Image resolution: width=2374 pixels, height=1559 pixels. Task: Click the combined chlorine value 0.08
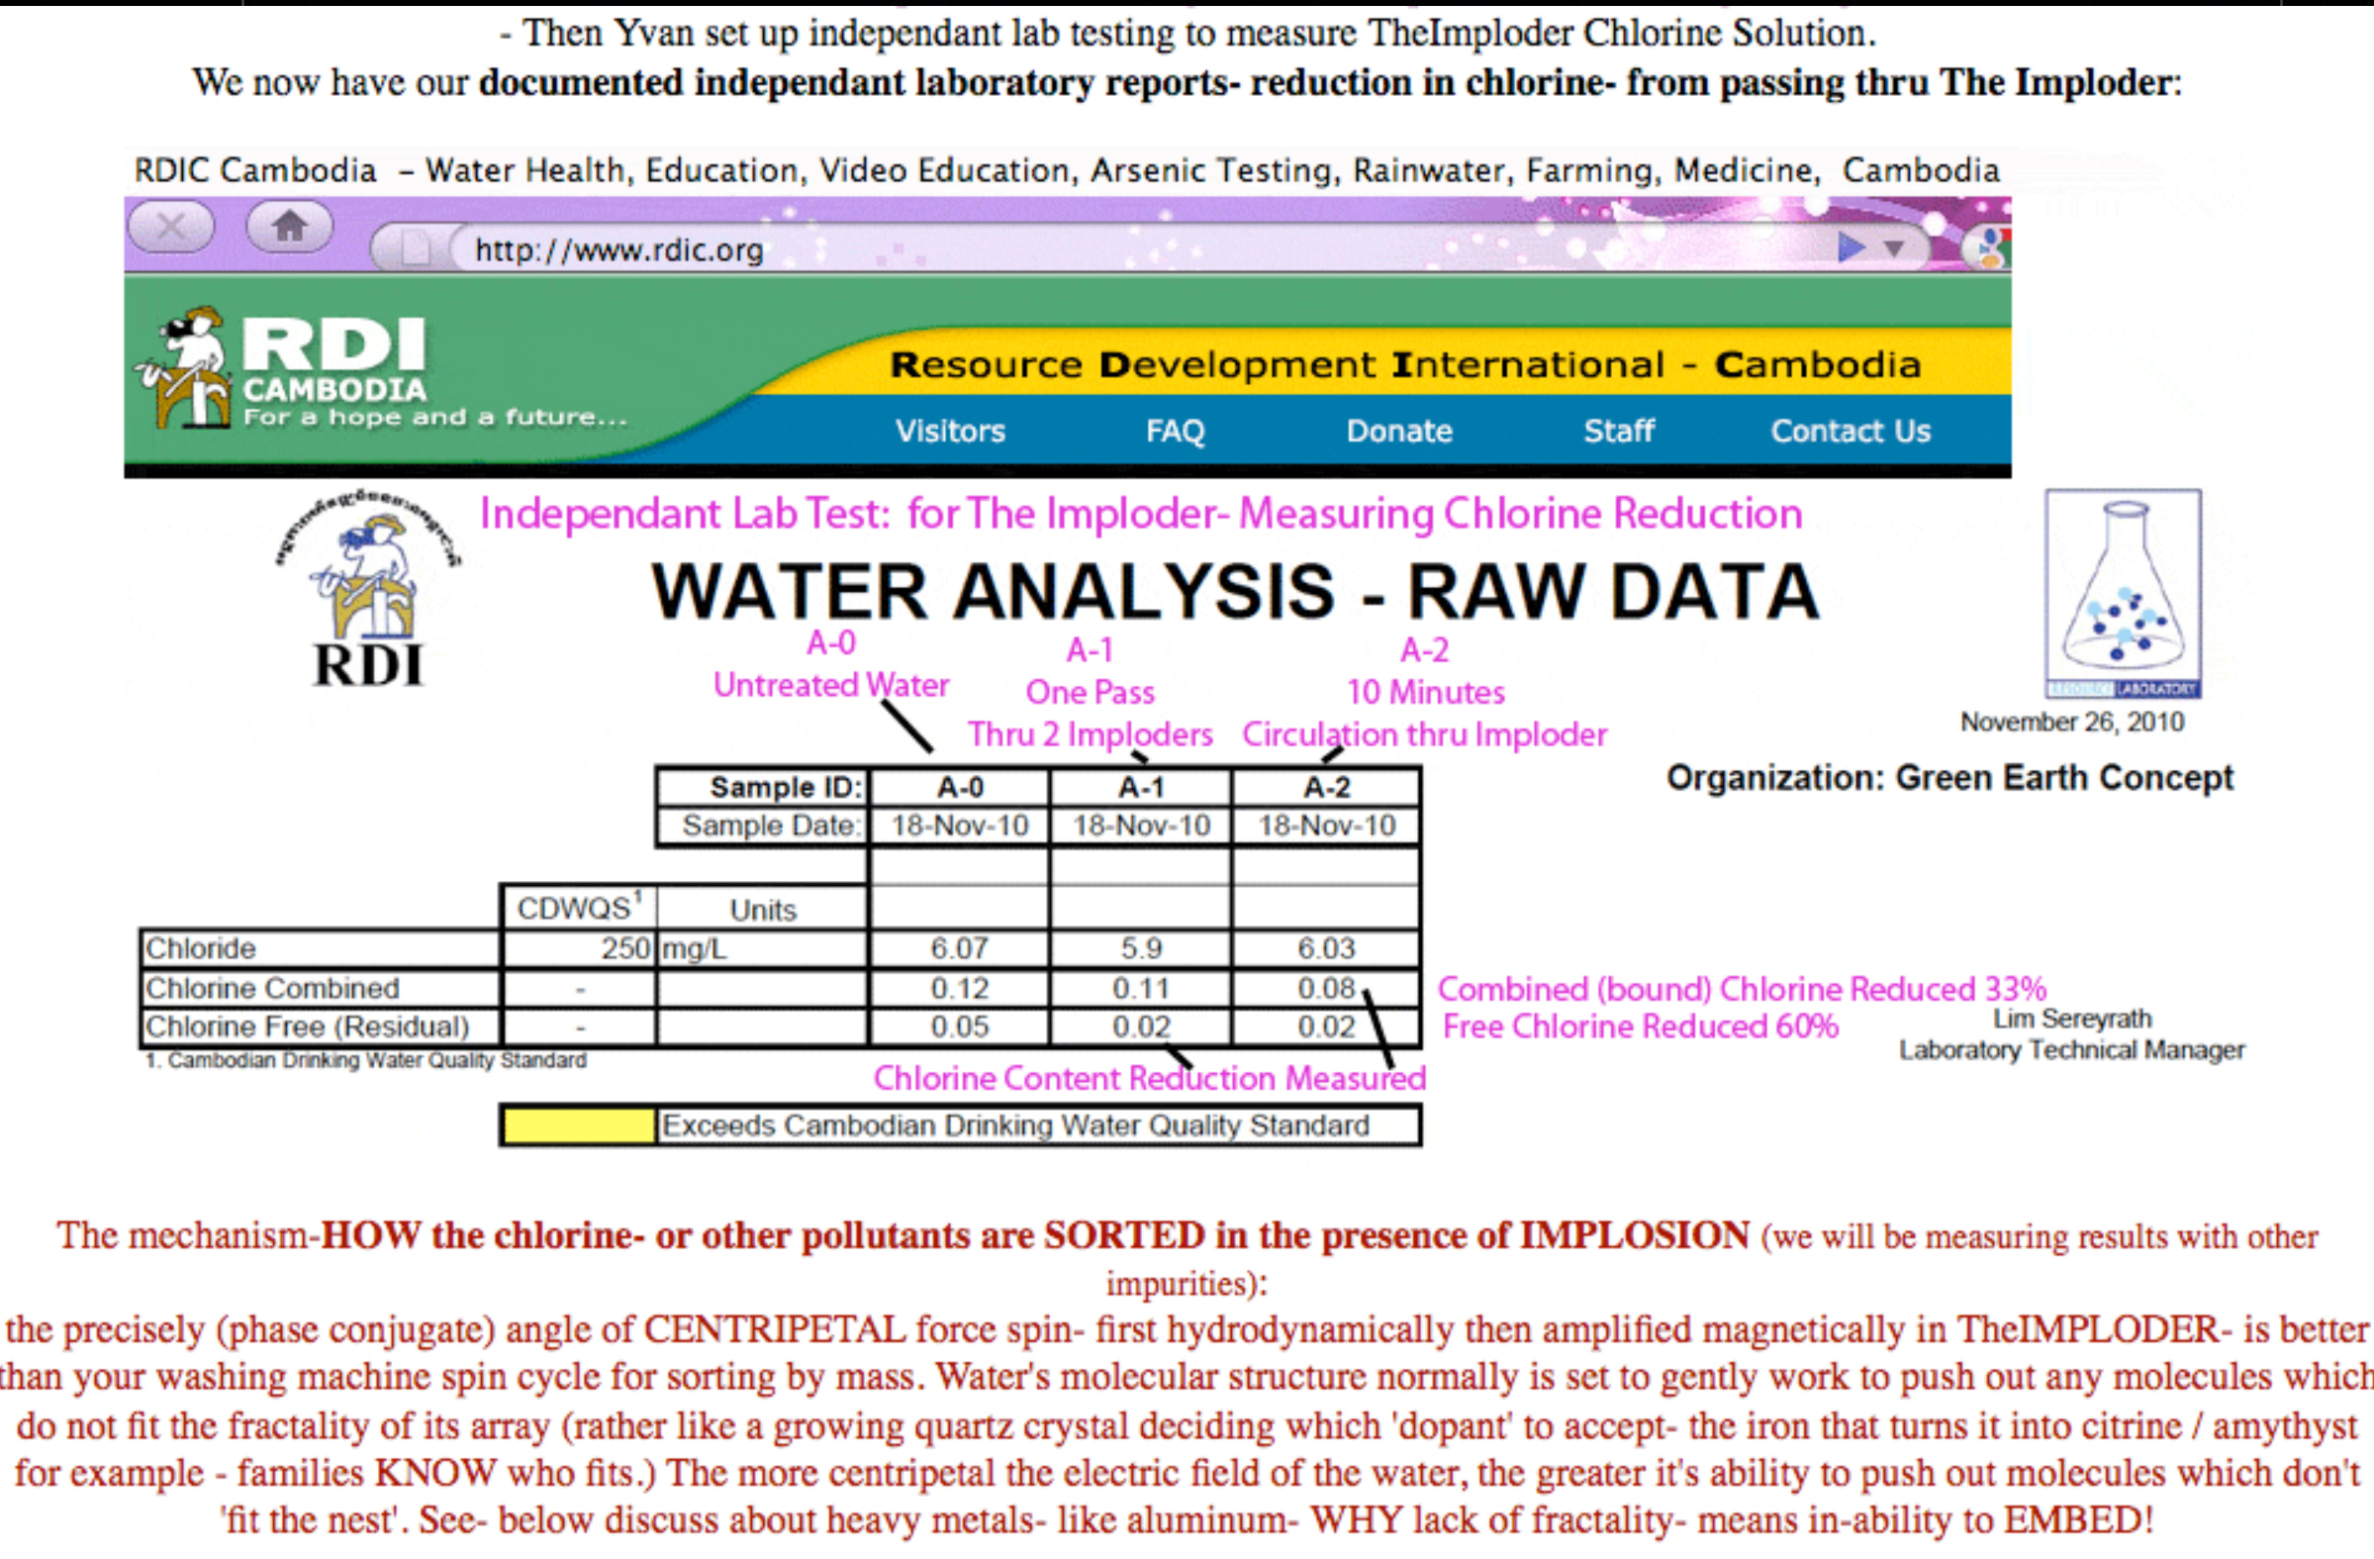coord(1327,989)
